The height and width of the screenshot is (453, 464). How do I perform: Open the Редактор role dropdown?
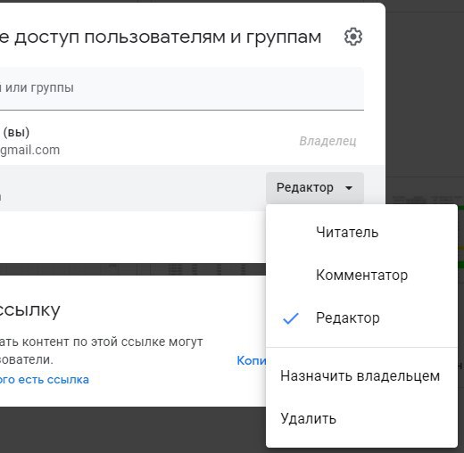click(x=315, y=188)
